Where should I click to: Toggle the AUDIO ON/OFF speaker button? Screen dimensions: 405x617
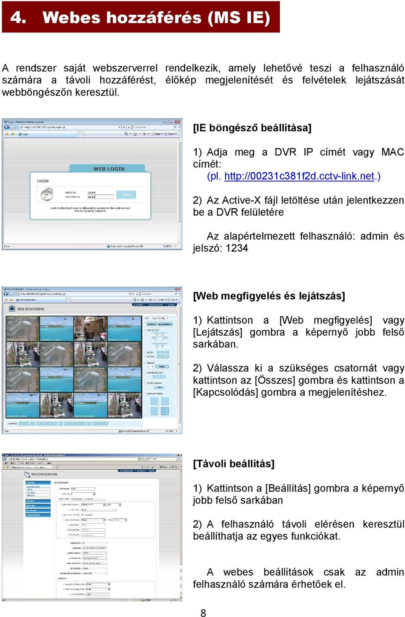click(159, 377)
